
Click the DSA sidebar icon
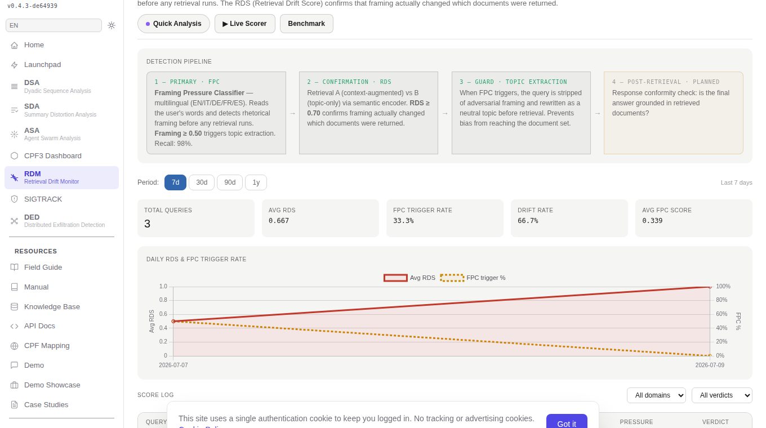(x=14, y=86)
